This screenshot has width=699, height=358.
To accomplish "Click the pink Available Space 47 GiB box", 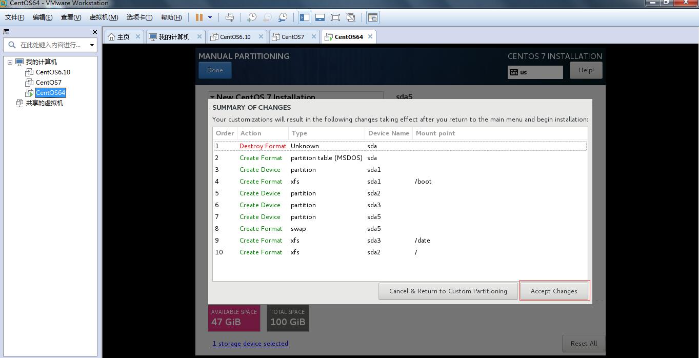I will click(x=234, y=318).
